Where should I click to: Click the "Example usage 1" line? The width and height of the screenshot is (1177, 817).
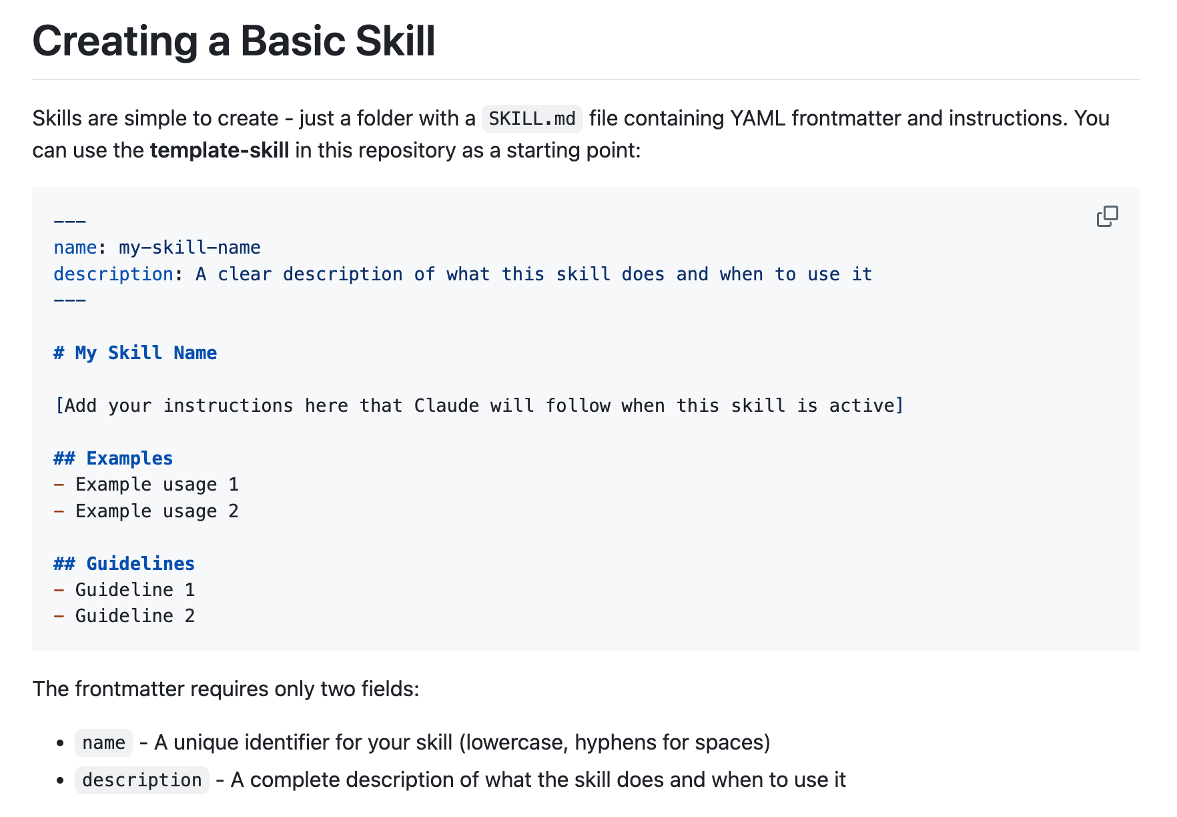click(157, 485)
